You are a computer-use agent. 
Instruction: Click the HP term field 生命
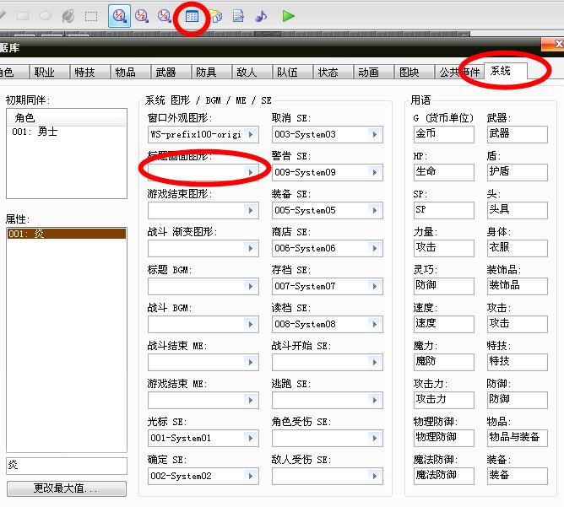(x=443, y=172)
